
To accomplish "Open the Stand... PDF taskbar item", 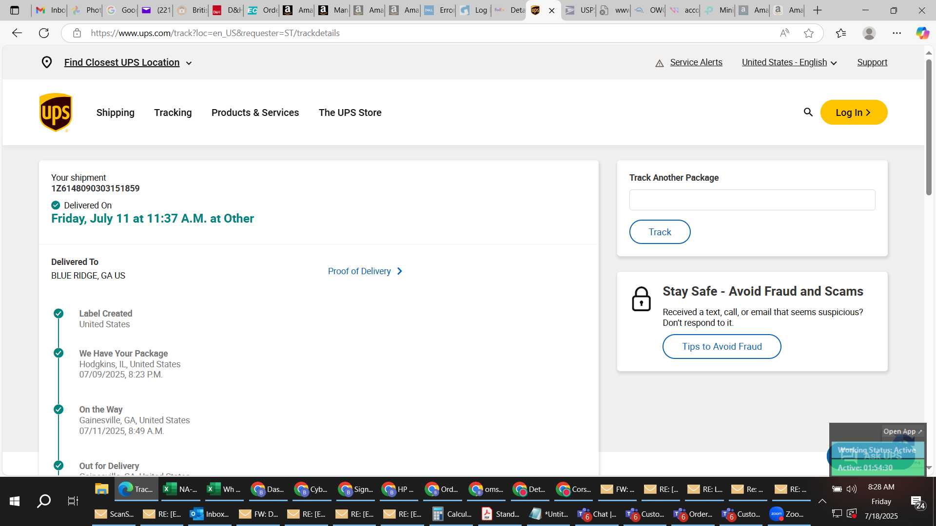I will click(x=501, y=514).
